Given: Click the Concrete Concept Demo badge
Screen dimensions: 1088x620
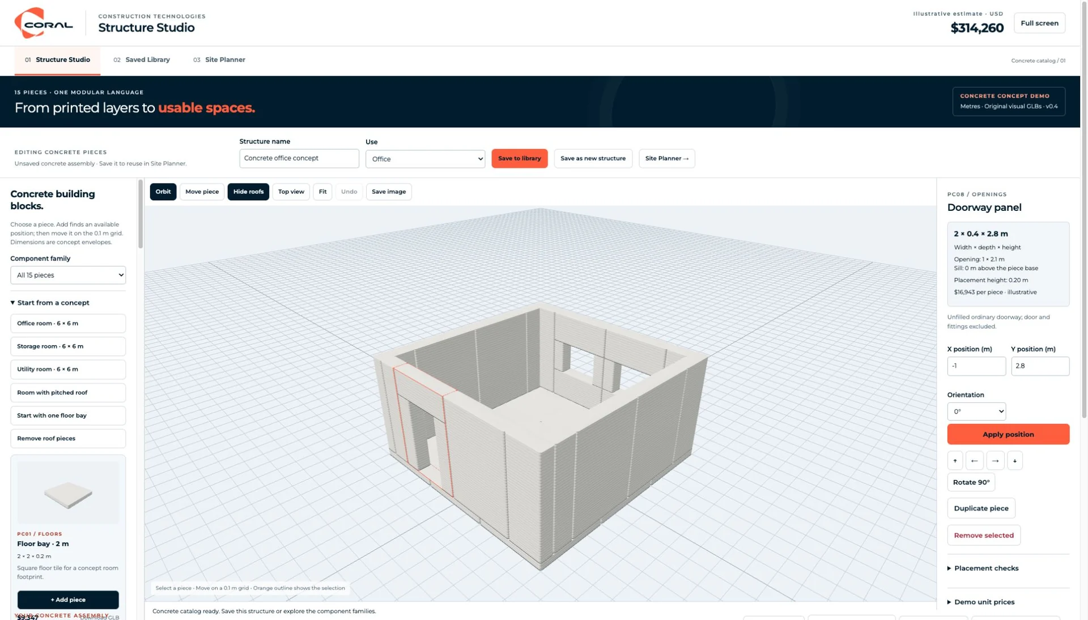Looking at the screenshot, I should point(1009,101).
